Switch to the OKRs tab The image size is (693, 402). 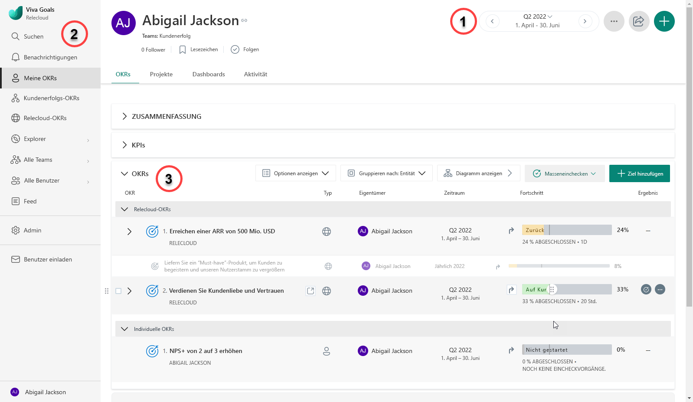pos(123,74)
